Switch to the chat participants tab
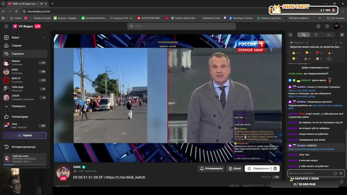Screen dimensions: 347x195 329,35
